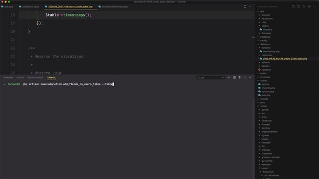
Task: Expand the storage folder
Action: tap(264, 99)
